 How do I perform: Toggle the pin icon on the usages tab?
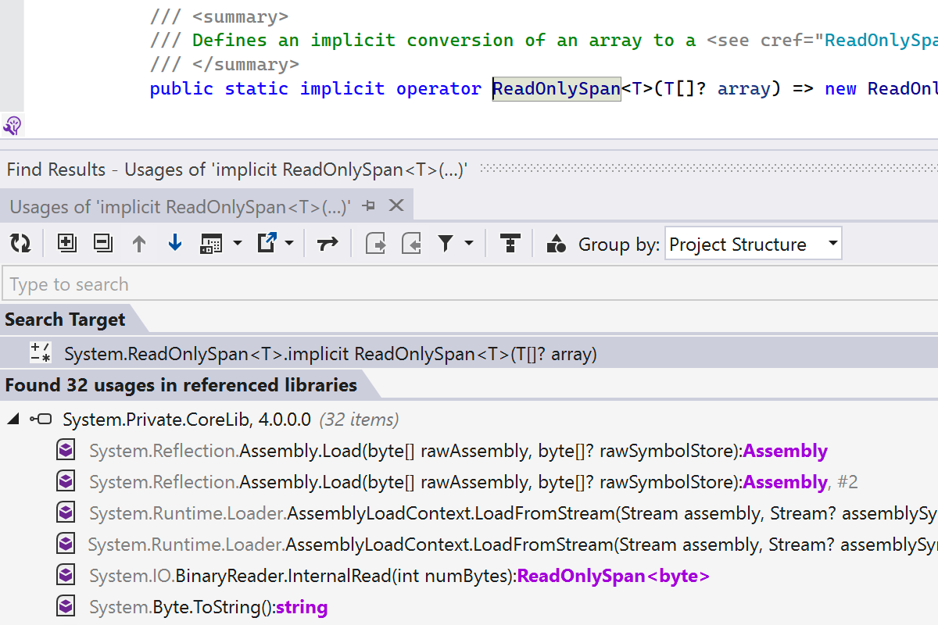click(370, 206)
